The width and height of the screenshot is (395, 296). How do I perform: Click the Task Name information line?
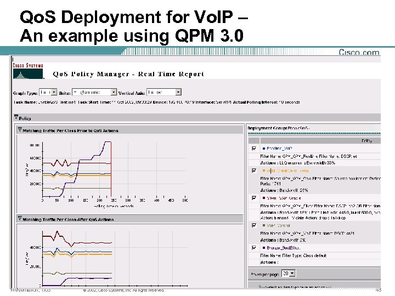pyautogui.click(x=156, y=102)
